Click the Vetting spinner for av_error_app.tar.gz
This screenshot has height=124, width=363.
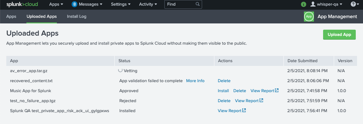point(120,71)
